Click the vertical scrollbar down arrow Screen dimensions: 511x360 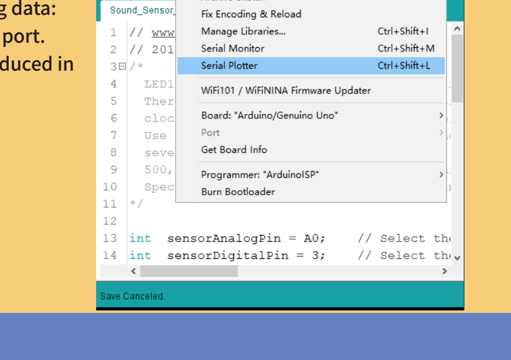coord(457,258)
